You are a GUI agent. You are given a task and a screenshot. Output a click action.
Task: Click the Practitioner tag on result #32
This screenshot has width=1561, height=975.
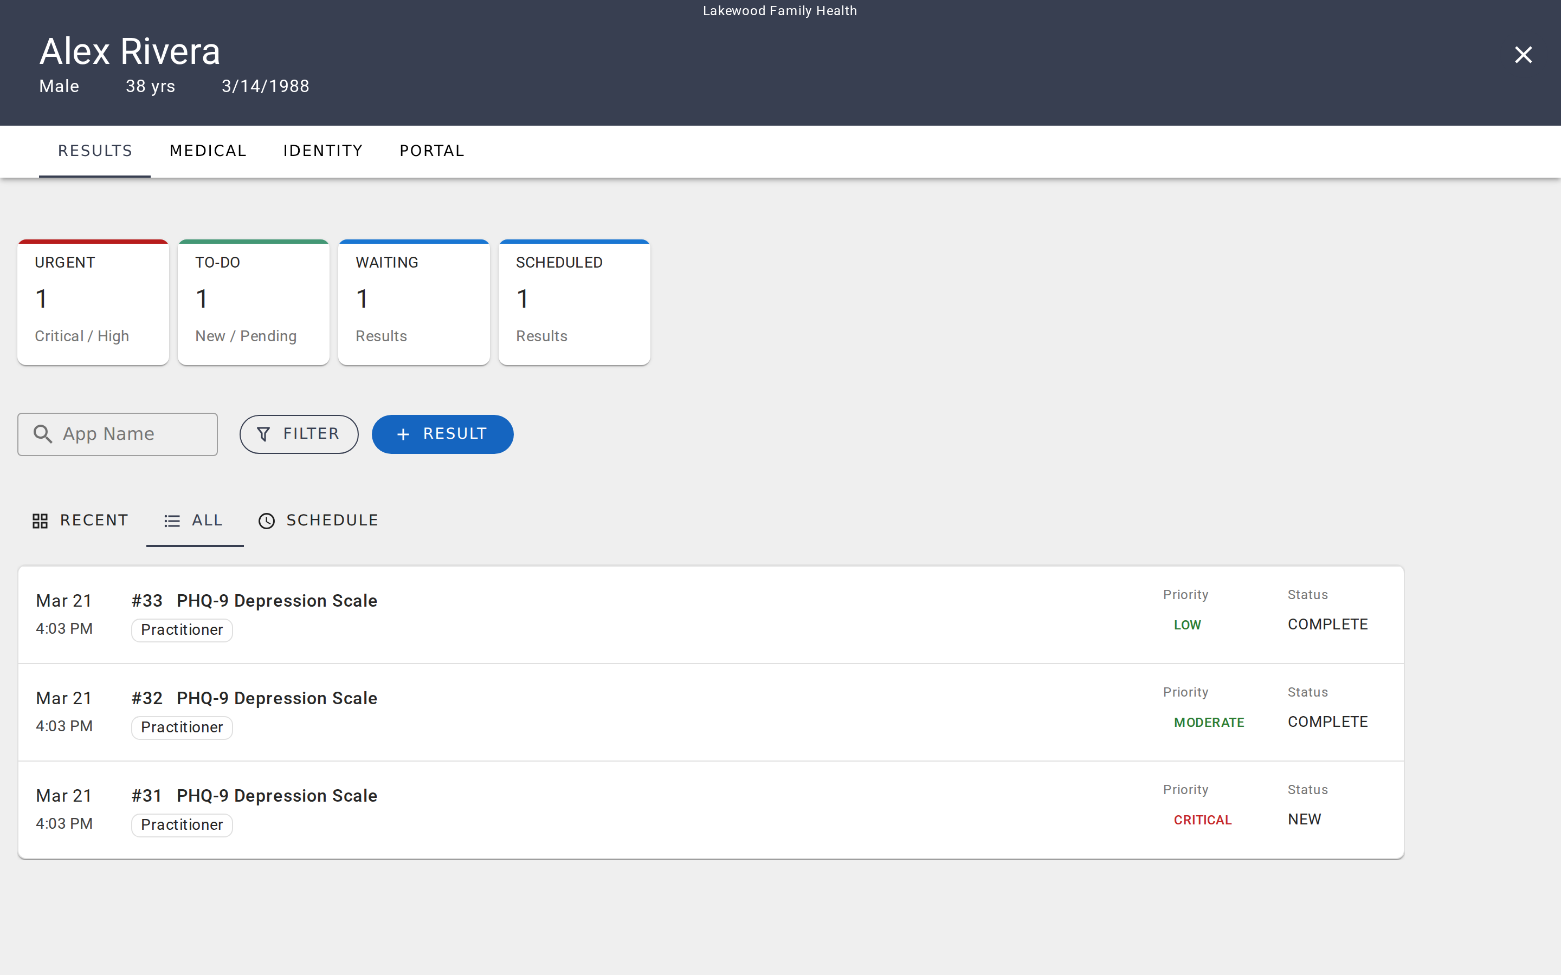[182, 727]
